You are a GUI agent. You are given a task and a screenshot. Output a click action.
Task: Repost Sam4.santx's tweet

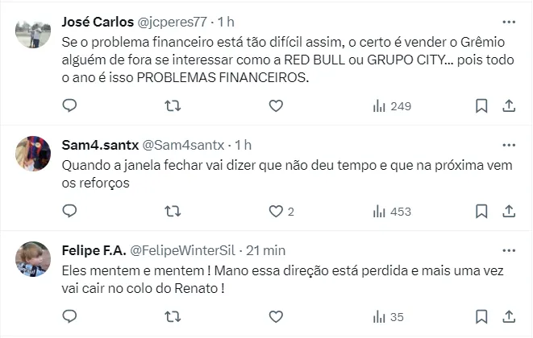coord(173,211)
